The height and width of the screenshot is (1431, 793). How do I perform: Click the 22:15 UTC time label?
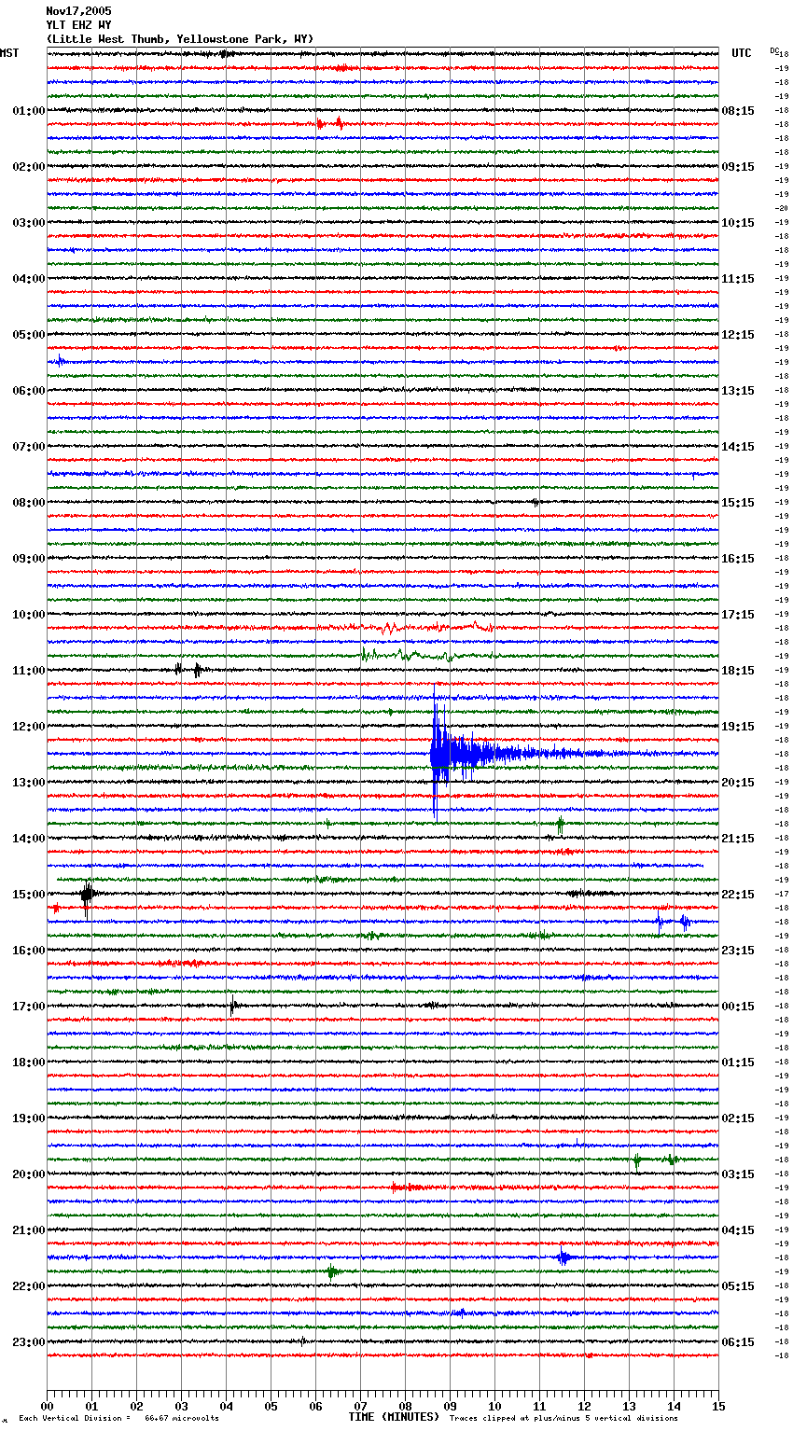[738, 895]
